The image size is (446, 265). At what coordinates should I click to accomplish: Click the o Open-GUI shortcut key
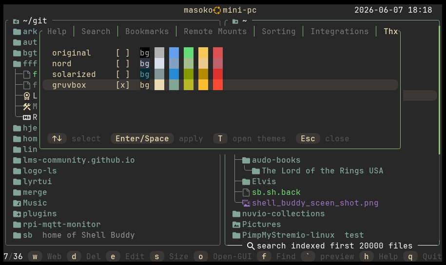201,256
